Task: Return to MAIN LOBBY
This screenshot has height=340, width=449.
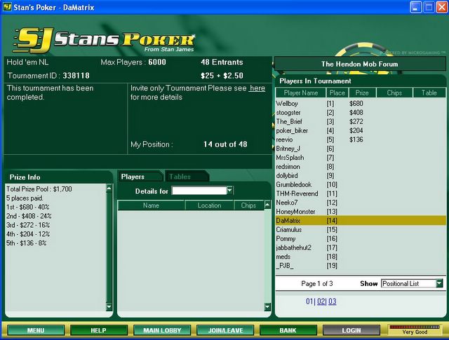Action: [162, 330]
